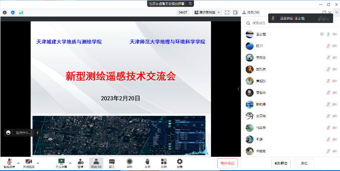Image resolution: width=340 pixels, height=171 pixels.
Task: Click the eye avatar of 刘云纶
Action: pyautogui.click(x=250, y=116)
